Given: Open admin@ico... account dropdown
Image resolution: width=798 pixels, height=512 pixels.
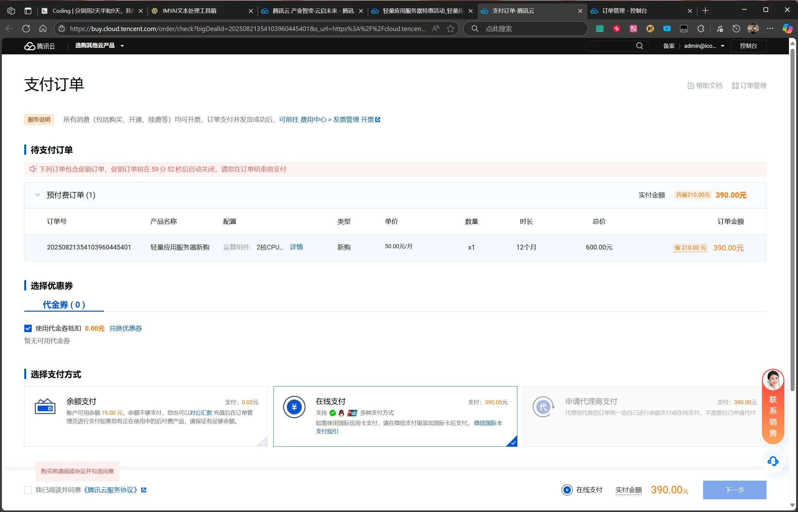Looking at the screenshot, I should 704,46.
